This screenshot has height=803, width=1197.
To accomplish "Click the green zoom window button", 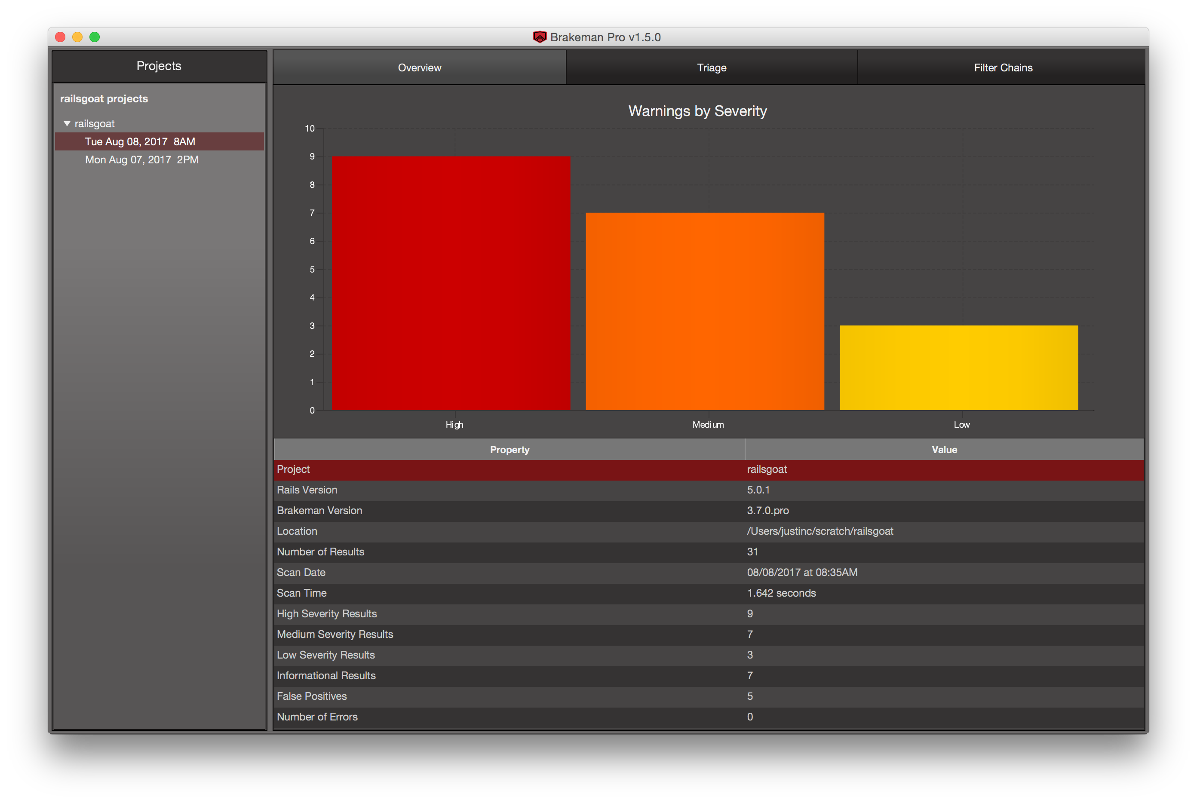I will (x=95, y=37).
